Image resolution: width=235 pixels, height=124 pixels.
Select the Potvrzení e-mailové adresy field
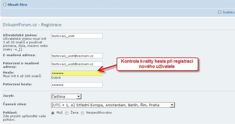(77, 64)
